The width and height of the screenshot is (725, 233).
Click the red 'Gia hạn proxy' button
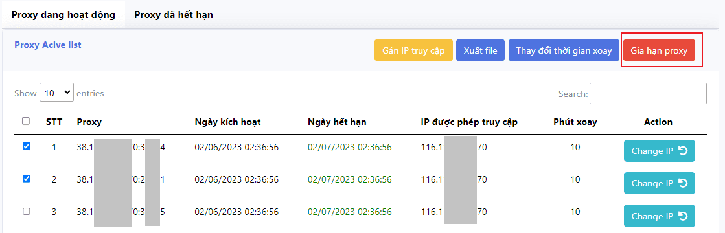(x=659, y=51)
